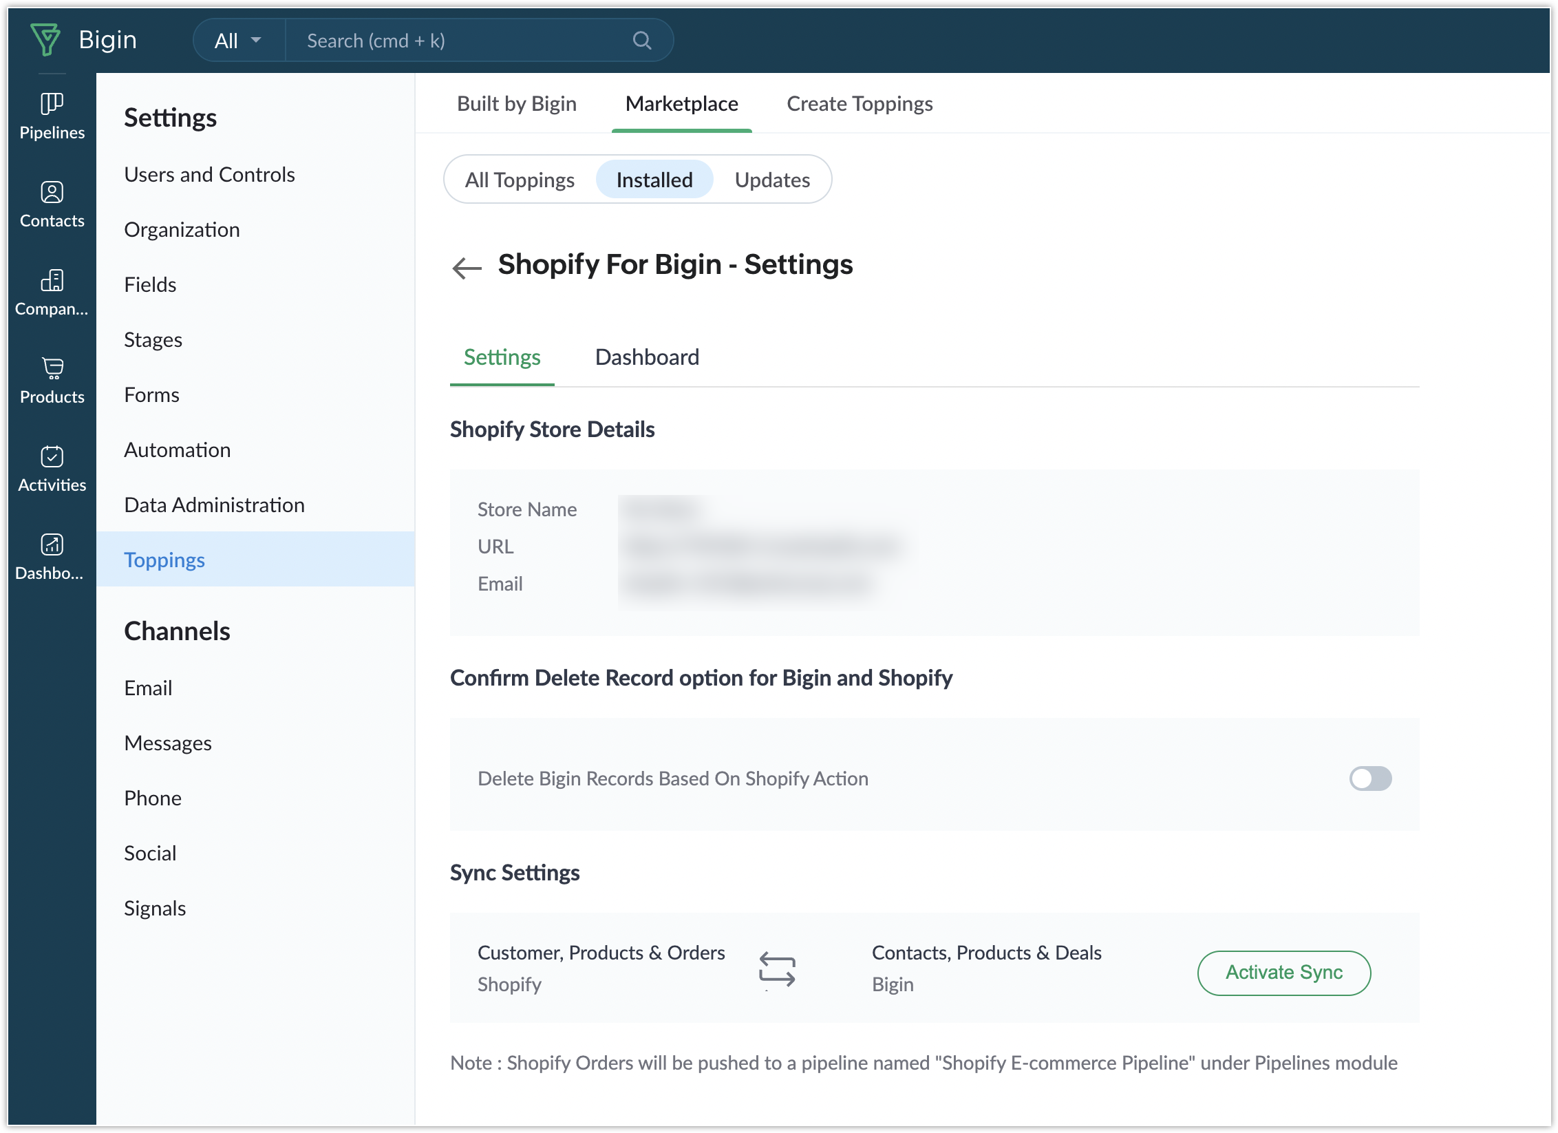Open the Companies module icon
1558x1133 pixels.
[52, 280]
